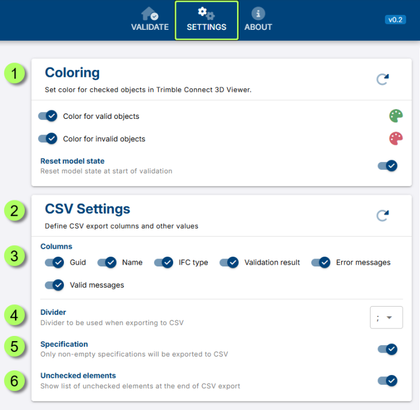The image size is (420, 410).
Task: Open red palette for invalid objects color
Action: pos(396,138)
